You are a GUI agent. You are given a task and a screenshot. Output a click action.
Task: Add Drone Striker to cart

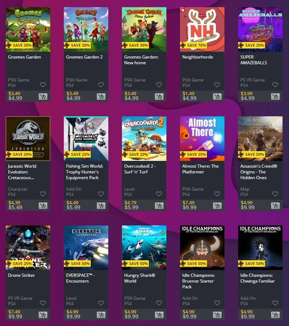(x=43, y=315)
